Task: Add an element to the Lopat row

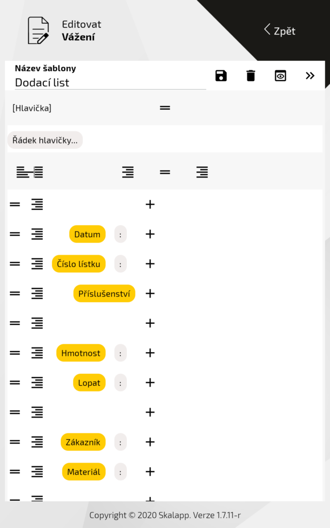Action: click(x=150, y=383)
